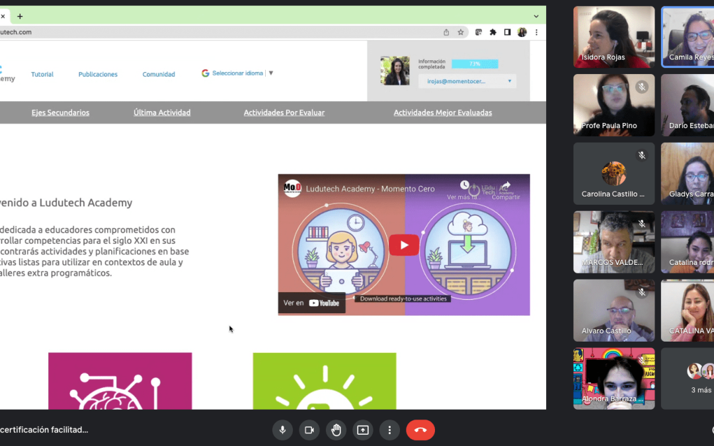Turn off the camera in the call bar
The height and width of the screenshot is (446, 714).
(x=309, y=430)
